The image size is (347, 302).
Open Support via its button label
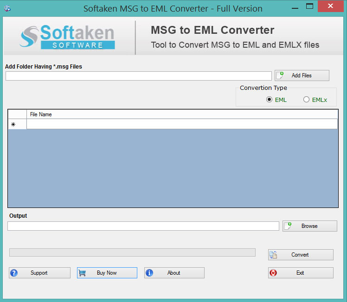39,273
